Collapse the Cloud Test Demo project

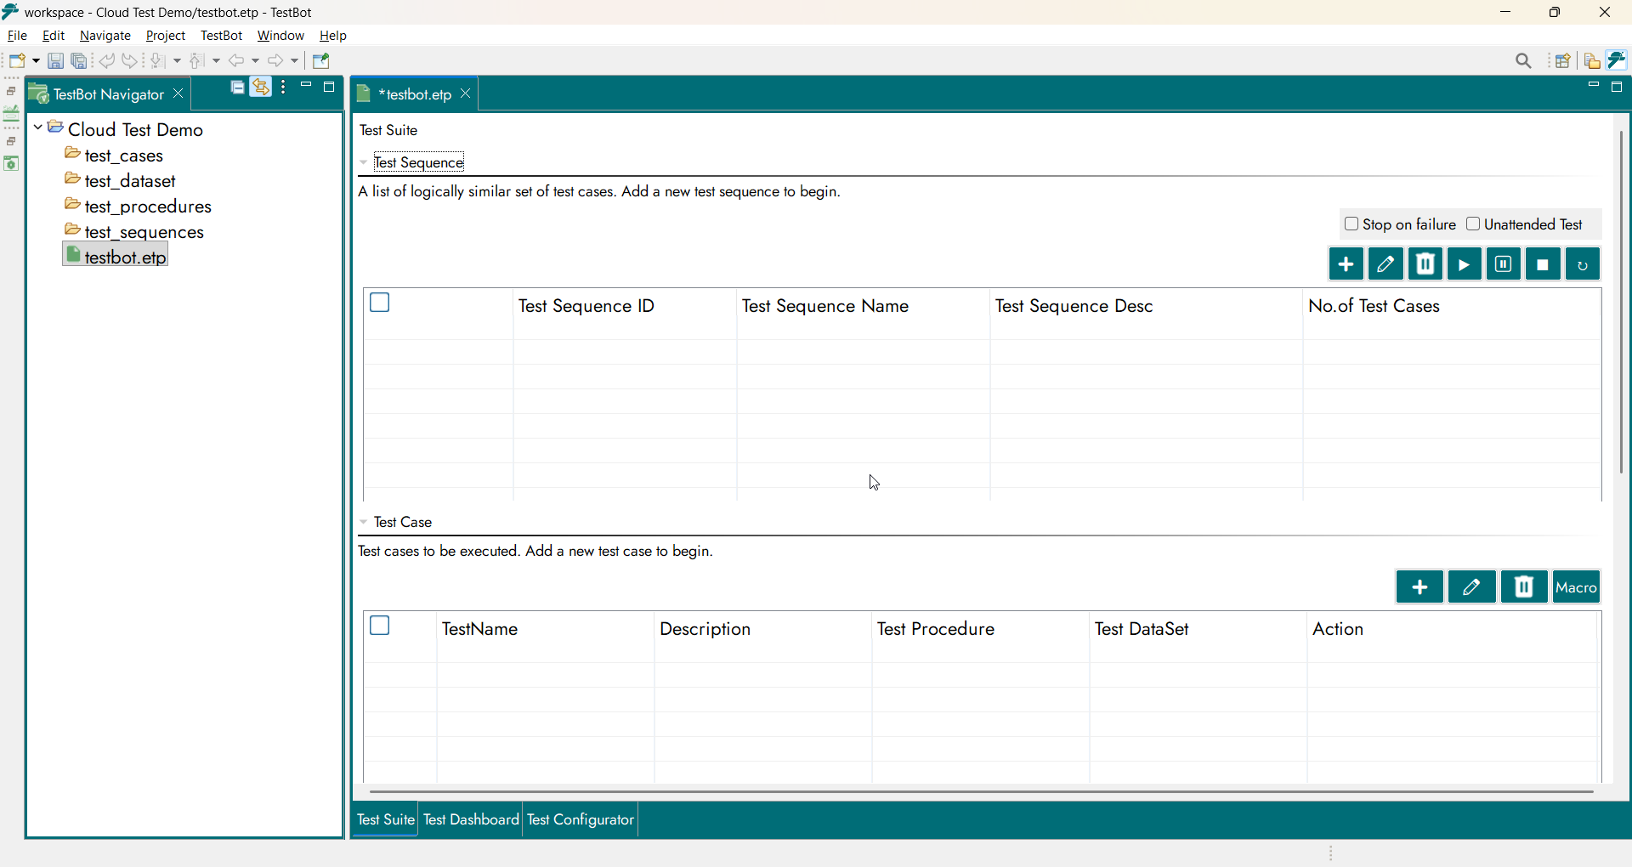tap(38, 128)
